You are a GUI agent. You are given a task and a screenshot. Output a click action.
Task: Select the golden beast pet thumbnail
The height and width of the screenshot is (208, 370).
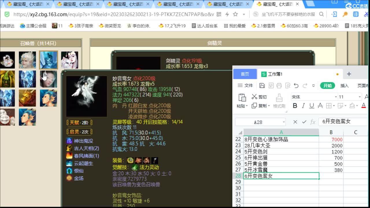pos(27,98)
